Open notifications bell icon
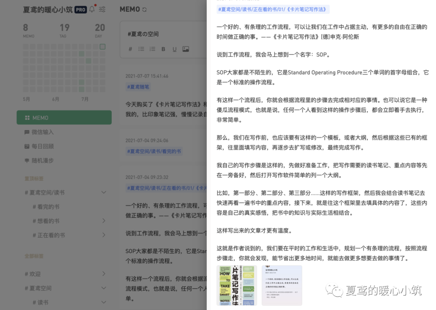Image resolution: width=436 pixels, height=310 pixels. click(x=92, y=9)
